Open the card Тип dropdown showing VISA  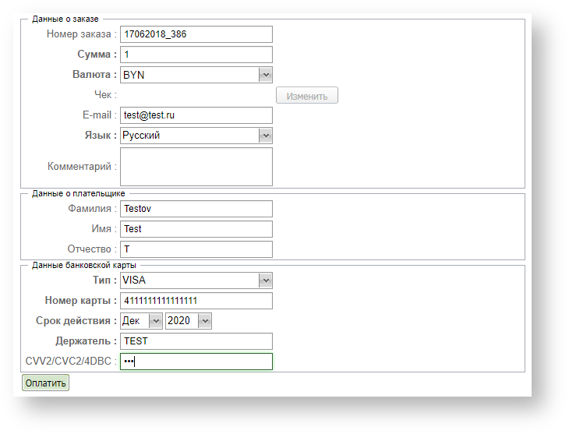coord(196,281)
